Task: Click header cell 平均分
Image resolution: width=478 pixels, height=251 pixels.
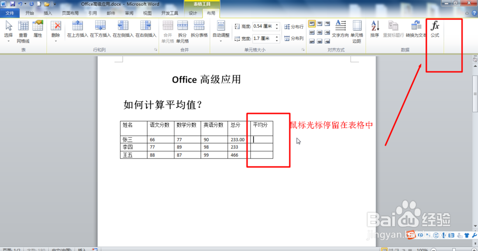Action: click(261, 128)
